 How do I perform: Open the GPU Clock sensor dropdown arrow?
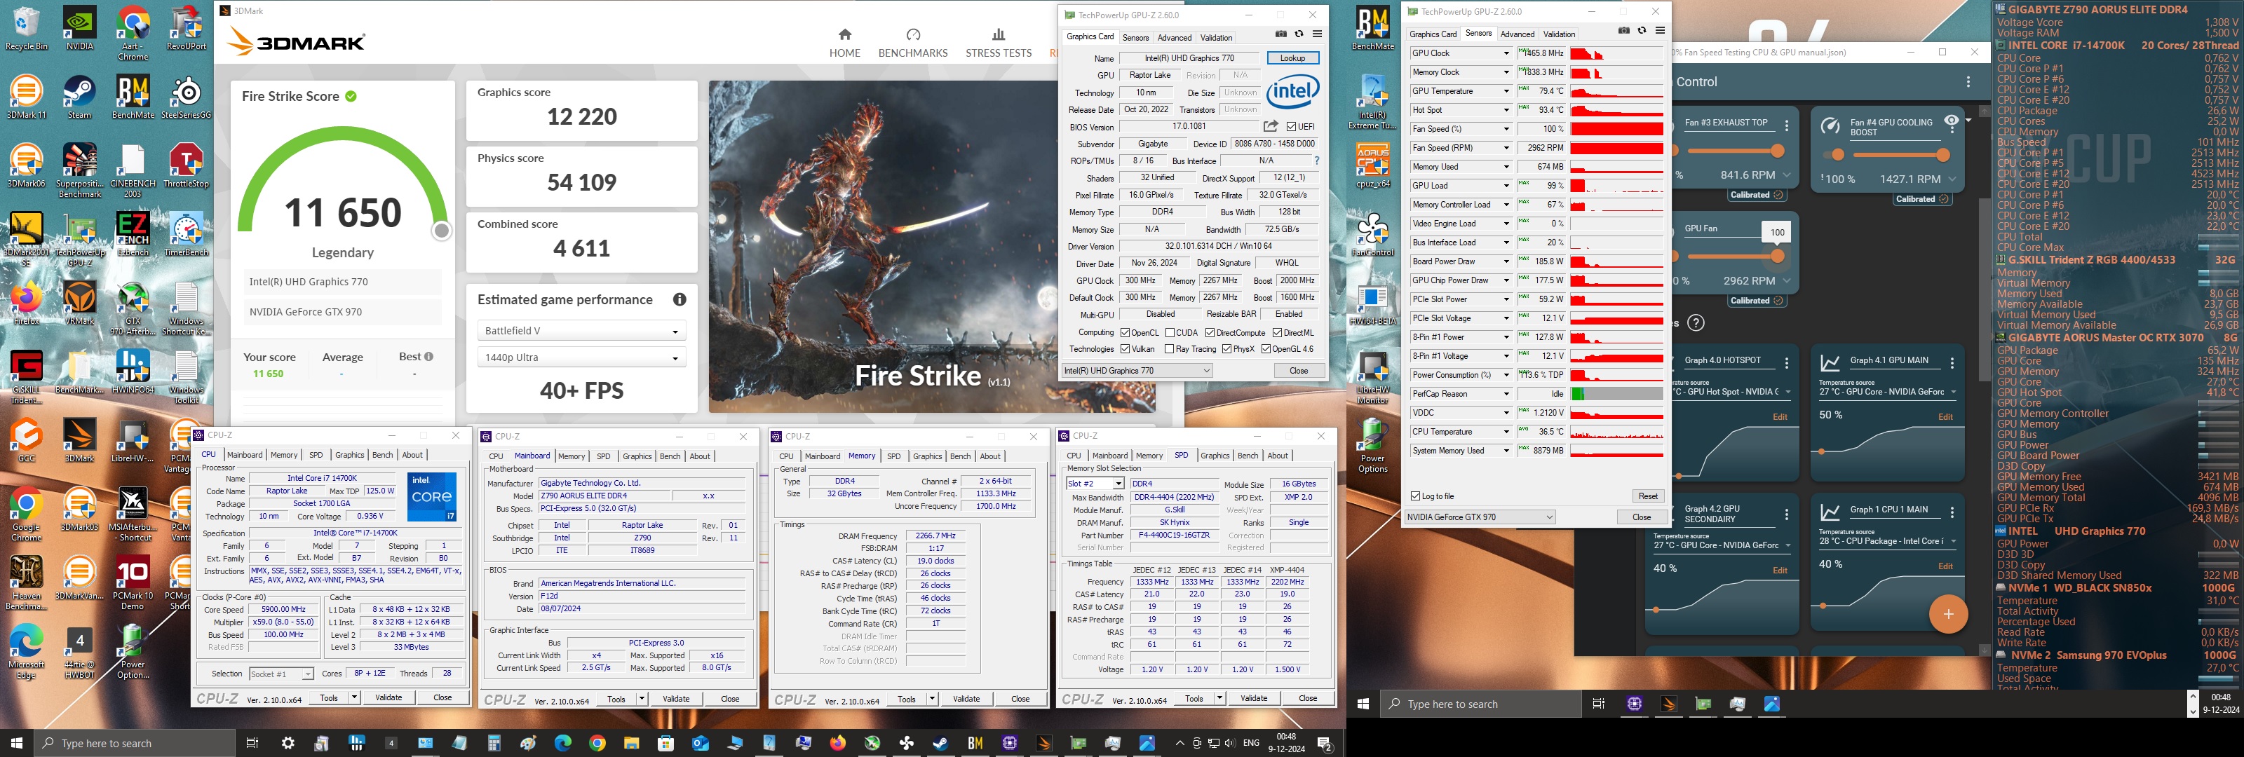click(x=1506, y=53)
